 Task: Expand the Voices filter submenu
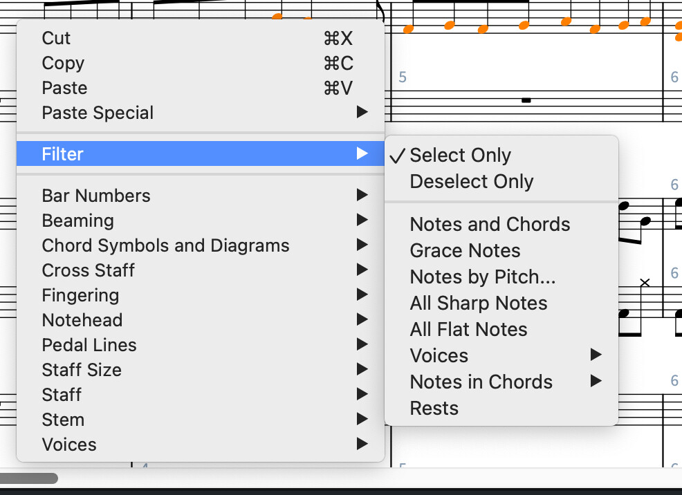439,356
